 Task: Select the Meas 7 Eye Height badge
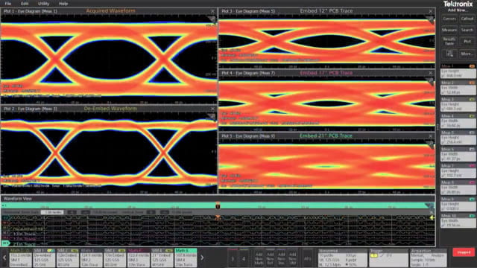458,170
